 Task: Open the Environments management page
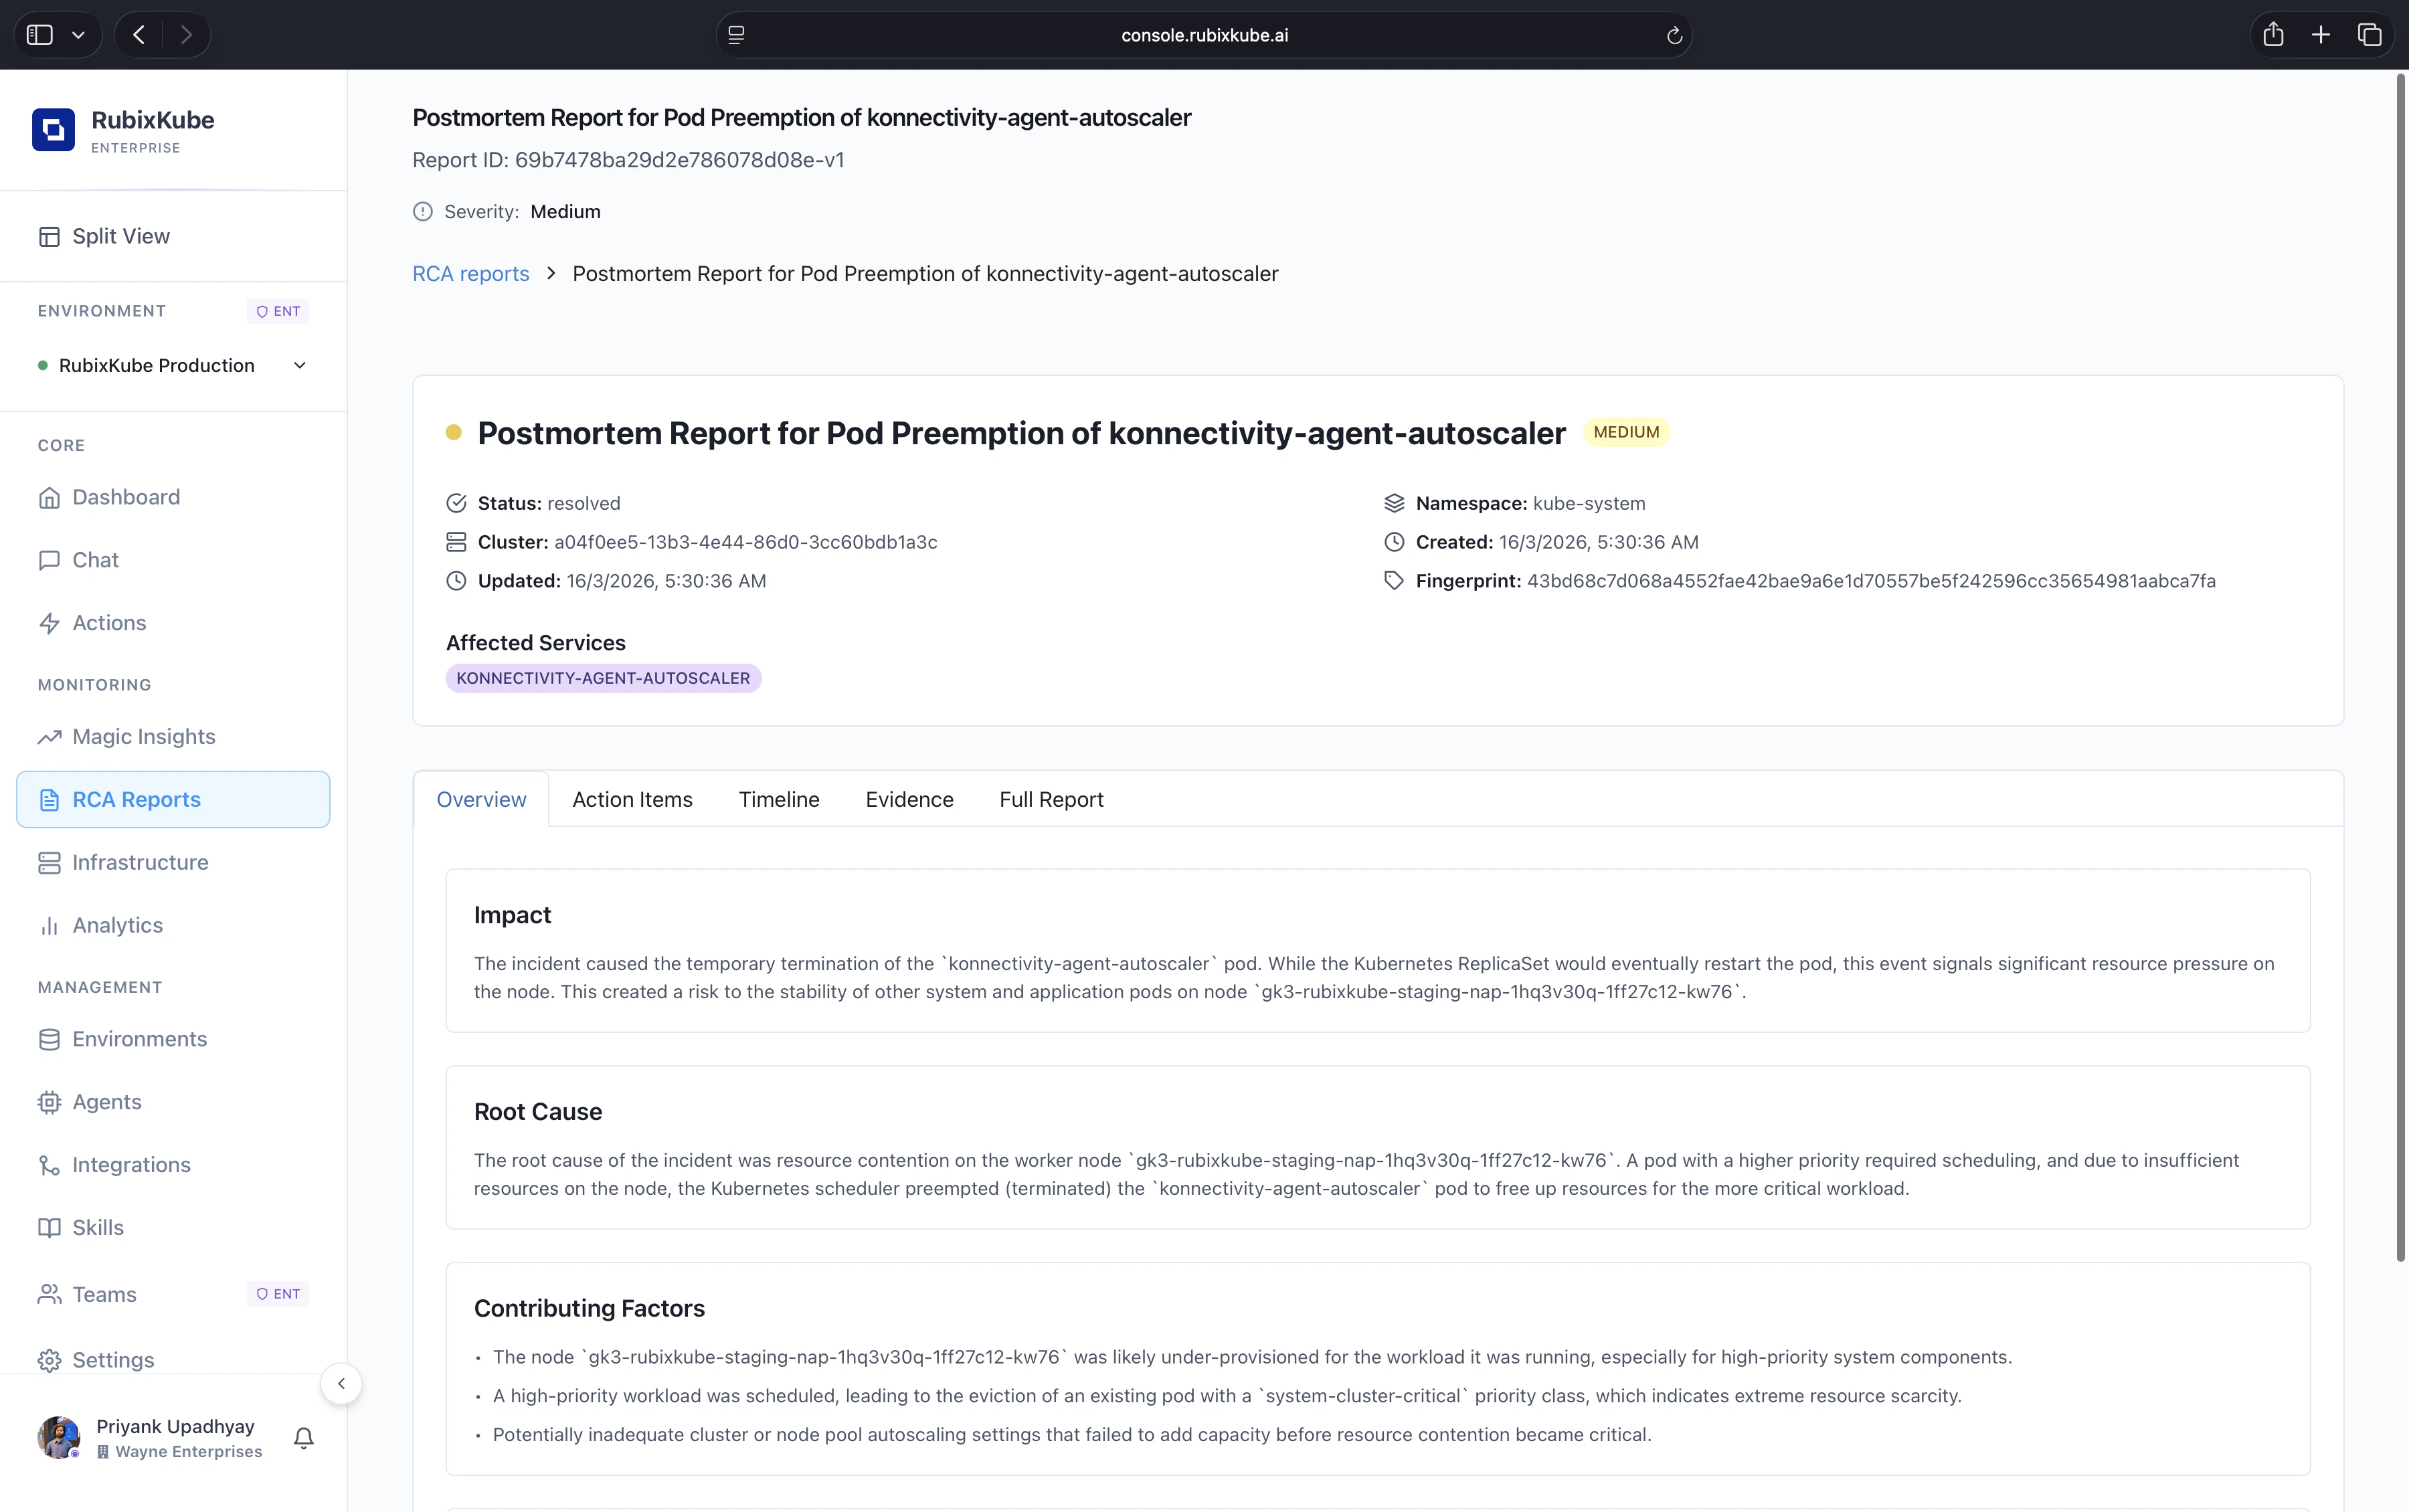click(x=140, y=1039)
